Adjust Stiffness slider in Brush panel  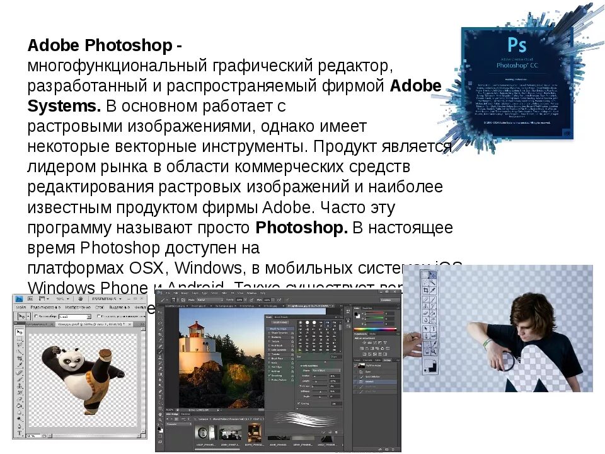320,392
